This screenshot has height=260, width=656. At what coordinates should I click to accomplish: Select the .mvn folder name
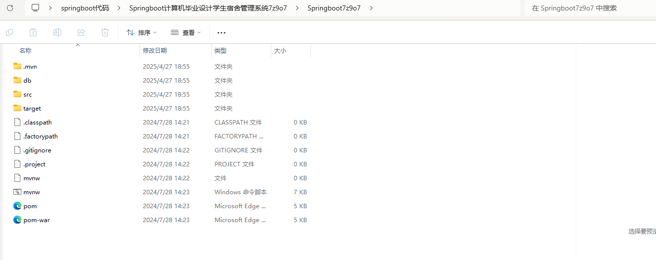click(x=30, y=66)
